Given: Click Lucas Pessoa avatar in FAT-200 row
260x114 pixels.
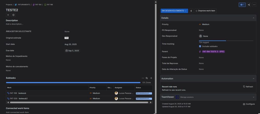Looking at the screenshot, I should click(x=116, y=98).
